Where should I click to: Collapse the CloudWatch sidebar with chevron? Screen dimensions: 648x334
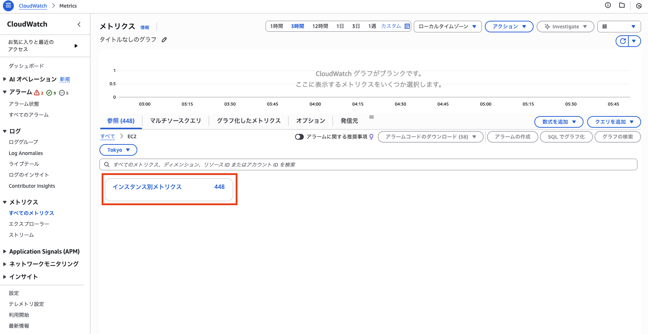click(79, 24)
